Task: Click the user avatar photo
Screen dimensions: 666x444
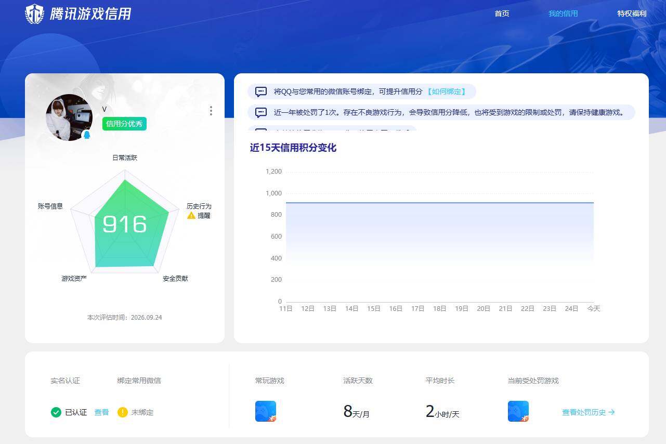Action: click(x=69, y=117)
